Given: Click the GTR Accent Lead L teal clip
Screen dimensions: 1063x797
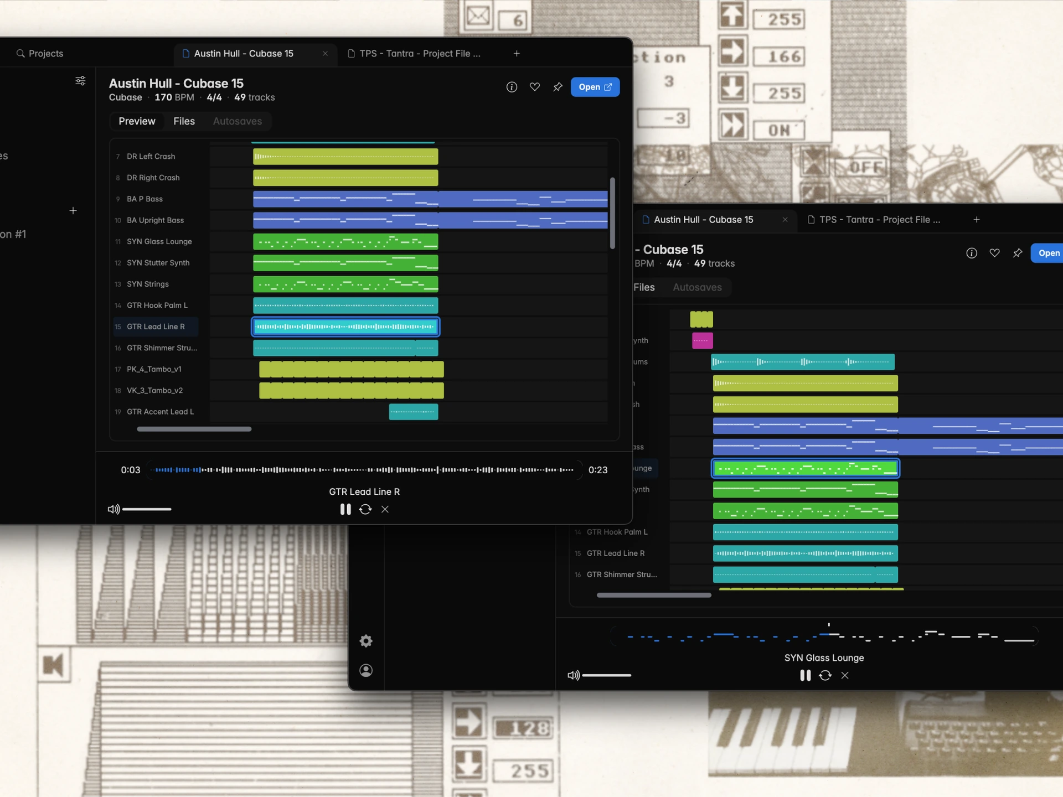Looking at the screenshot, I should coord(414,412).
